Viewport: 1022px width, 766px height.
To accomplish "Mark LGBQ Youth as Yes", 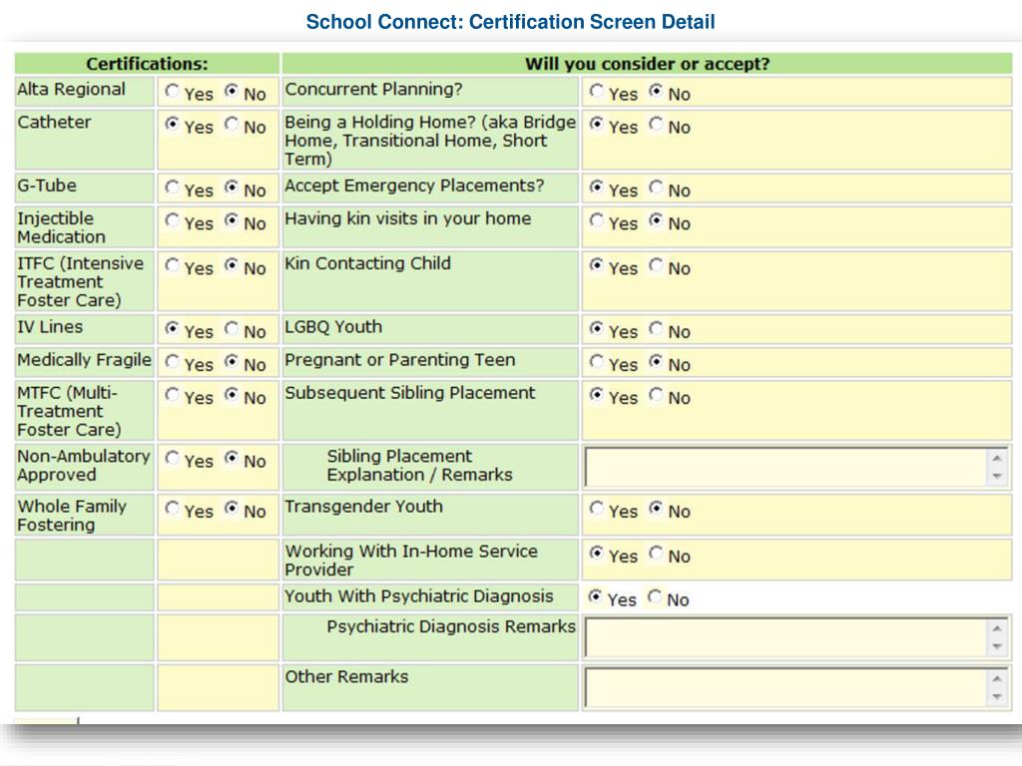I will 597,328.
